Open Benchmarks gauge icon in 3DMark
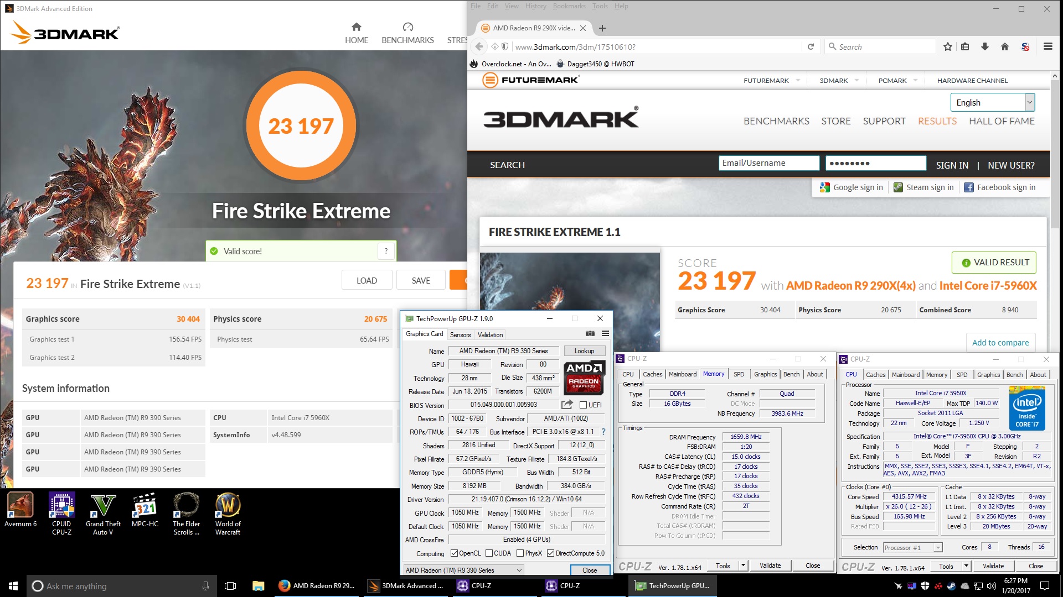Screen dimensions: 1063x597 tap(408, 27)
